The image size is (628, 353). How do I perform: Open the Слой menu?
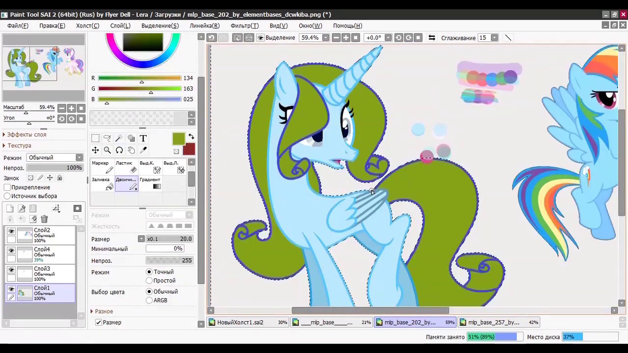coord(120,25)
